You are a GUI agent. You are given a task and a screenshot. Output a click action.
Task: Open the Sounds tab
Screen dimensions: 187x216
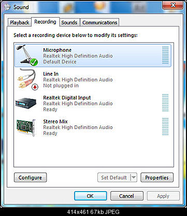click(x=69, y=22)
